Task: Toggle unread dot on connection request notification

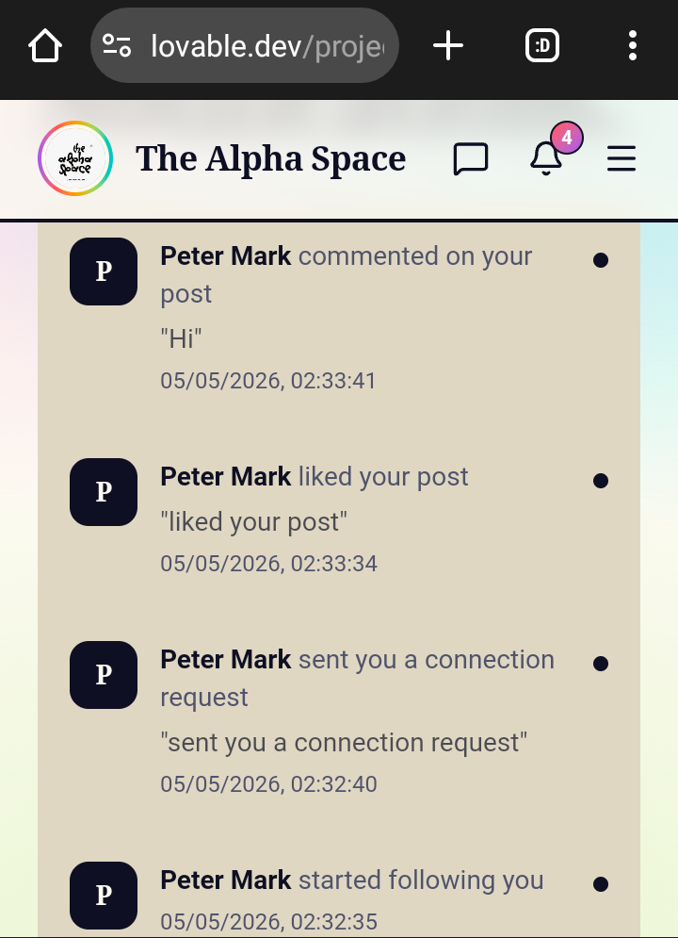Action: coord(601,664)
